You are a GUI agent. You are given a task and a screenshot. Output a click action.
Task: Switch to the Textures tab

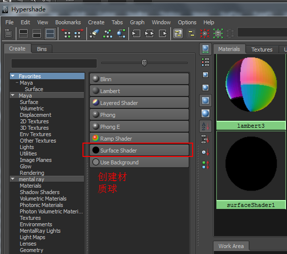[262, 50]
